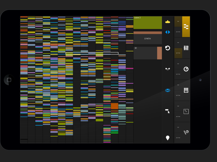Tap the value field showing 61
The height and width of the screenshot is (162, 217).
145,53
